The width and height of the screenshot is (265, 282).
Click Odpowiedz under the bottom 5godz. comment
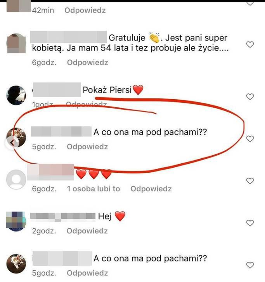tap(87, 273)
